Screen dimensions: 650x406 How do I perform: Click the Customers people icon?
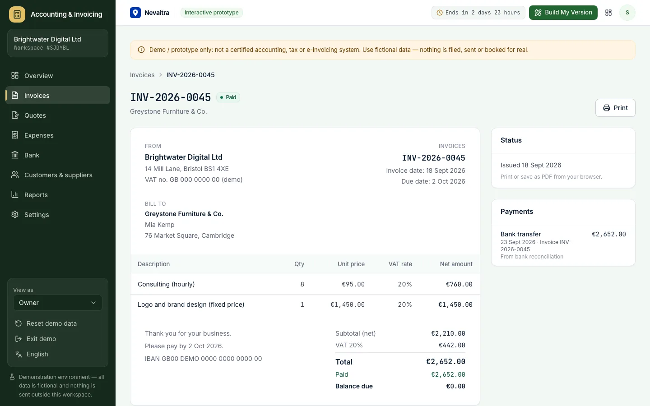(x=15, y=175)
